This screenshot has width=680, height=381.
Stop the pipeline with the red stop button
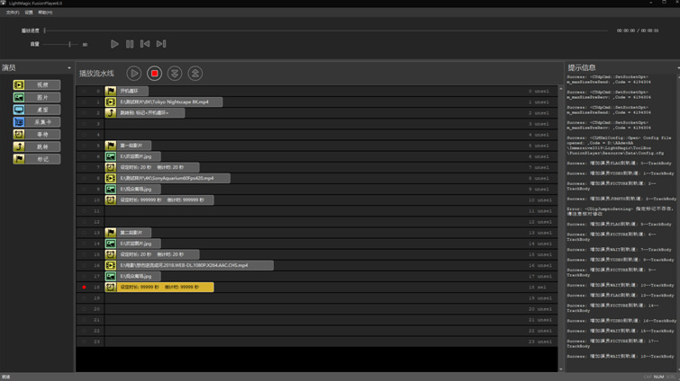click(x=154, y=74)
